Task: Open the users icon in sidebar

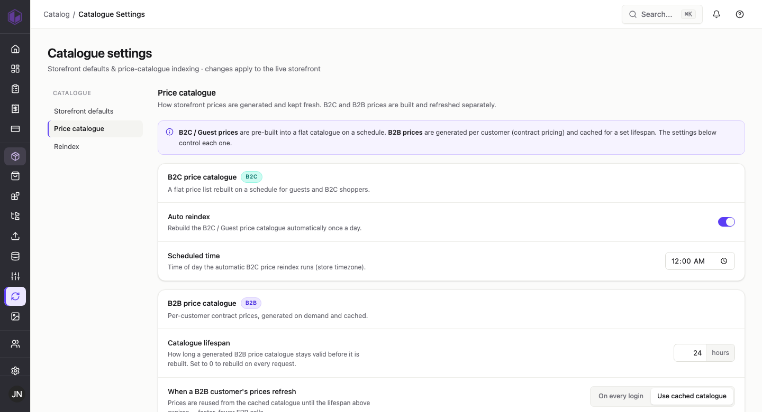Action: 15,344
